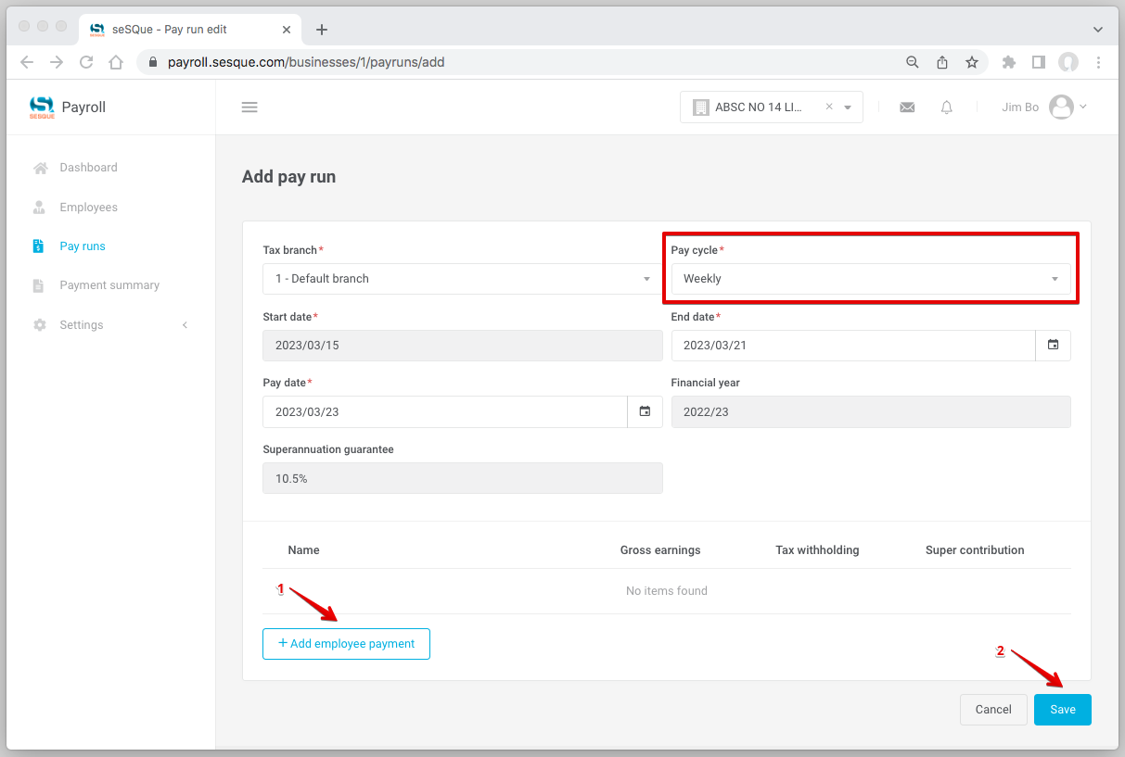Click the hamburger menu icon to collapse sidebar

(249, 107)
